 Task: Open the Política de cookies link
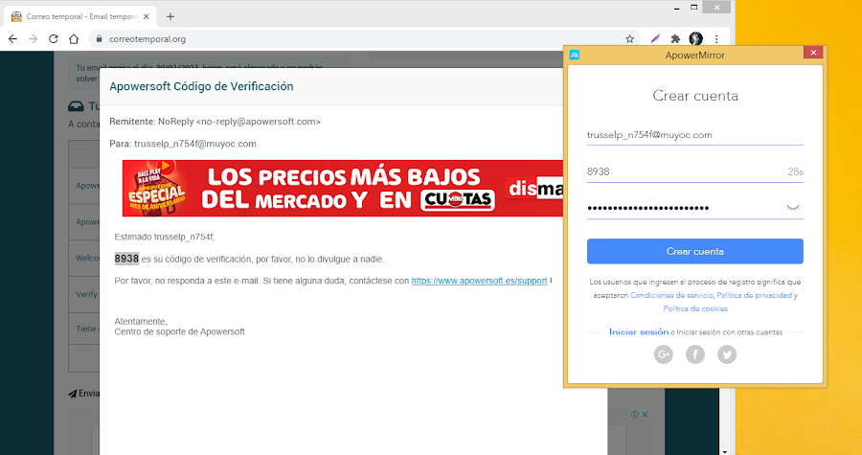click(695, 308)
